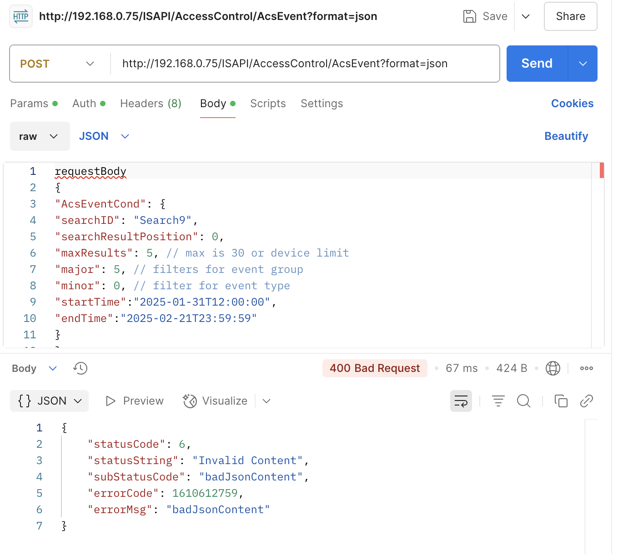This screenshot has width=623, height=554.
Task: Click the globe network icon
Action: [x=553, y=368]
